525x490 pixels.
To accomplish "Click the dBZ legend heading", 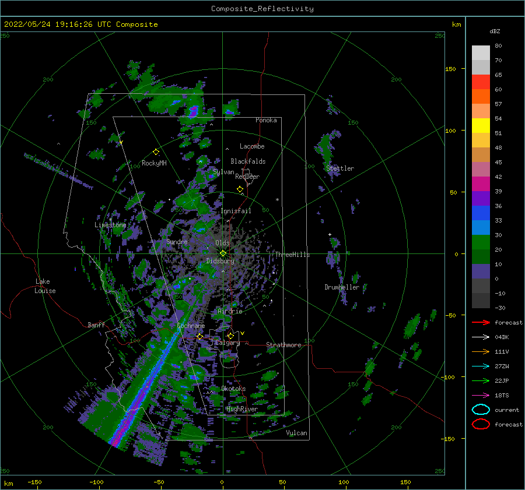I will click(x=495, y=31).
